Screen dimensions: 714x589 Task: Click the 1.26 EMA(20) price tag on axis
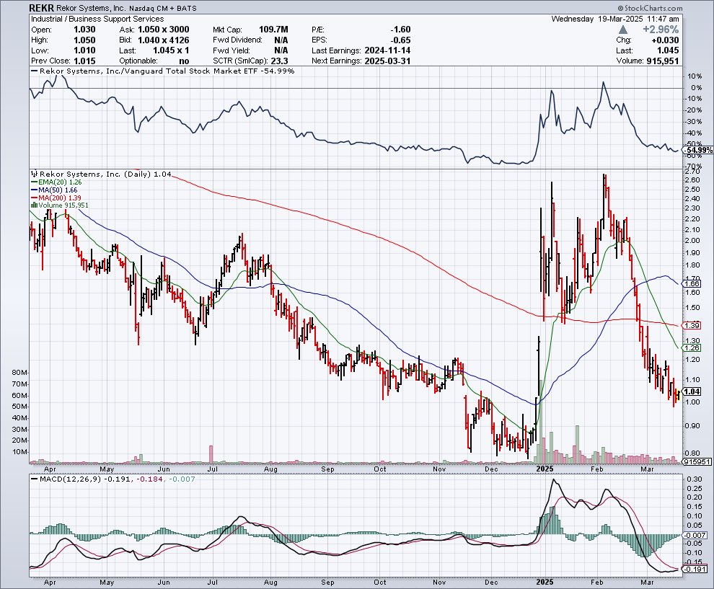[692, 347]
